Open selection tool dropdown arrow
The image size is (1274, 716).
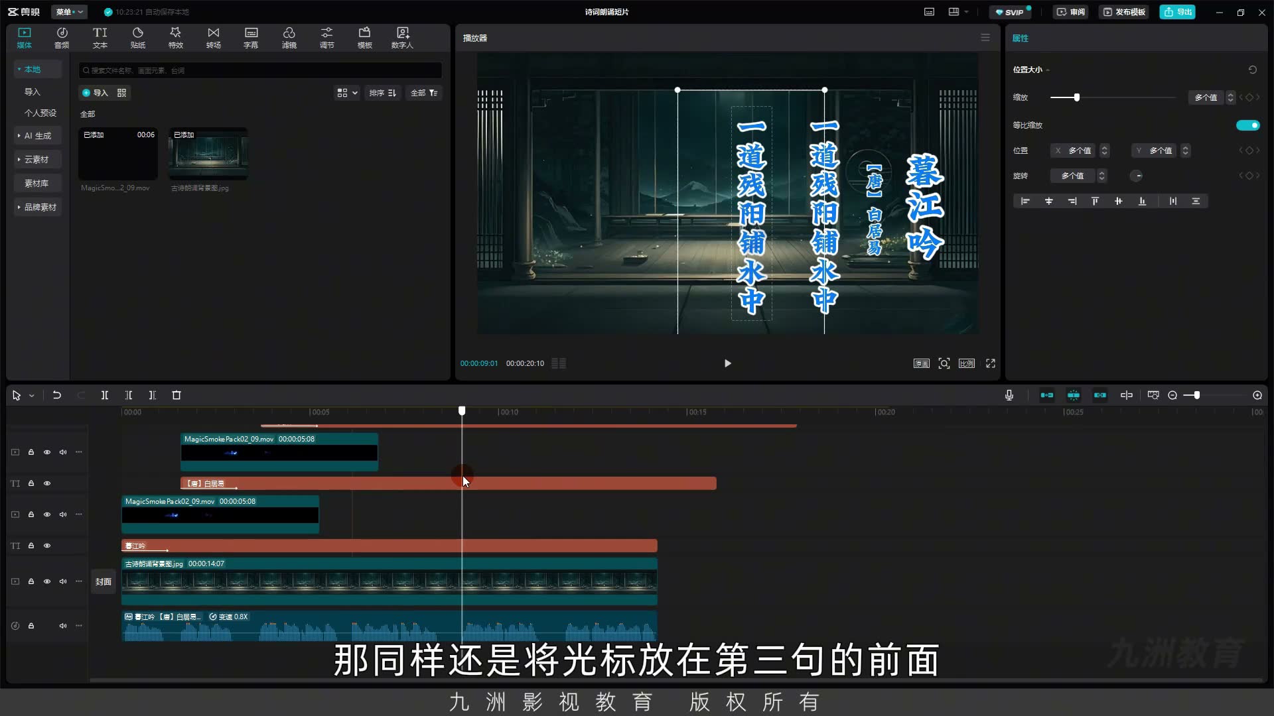pyautogui.click(x=31, y=396)
